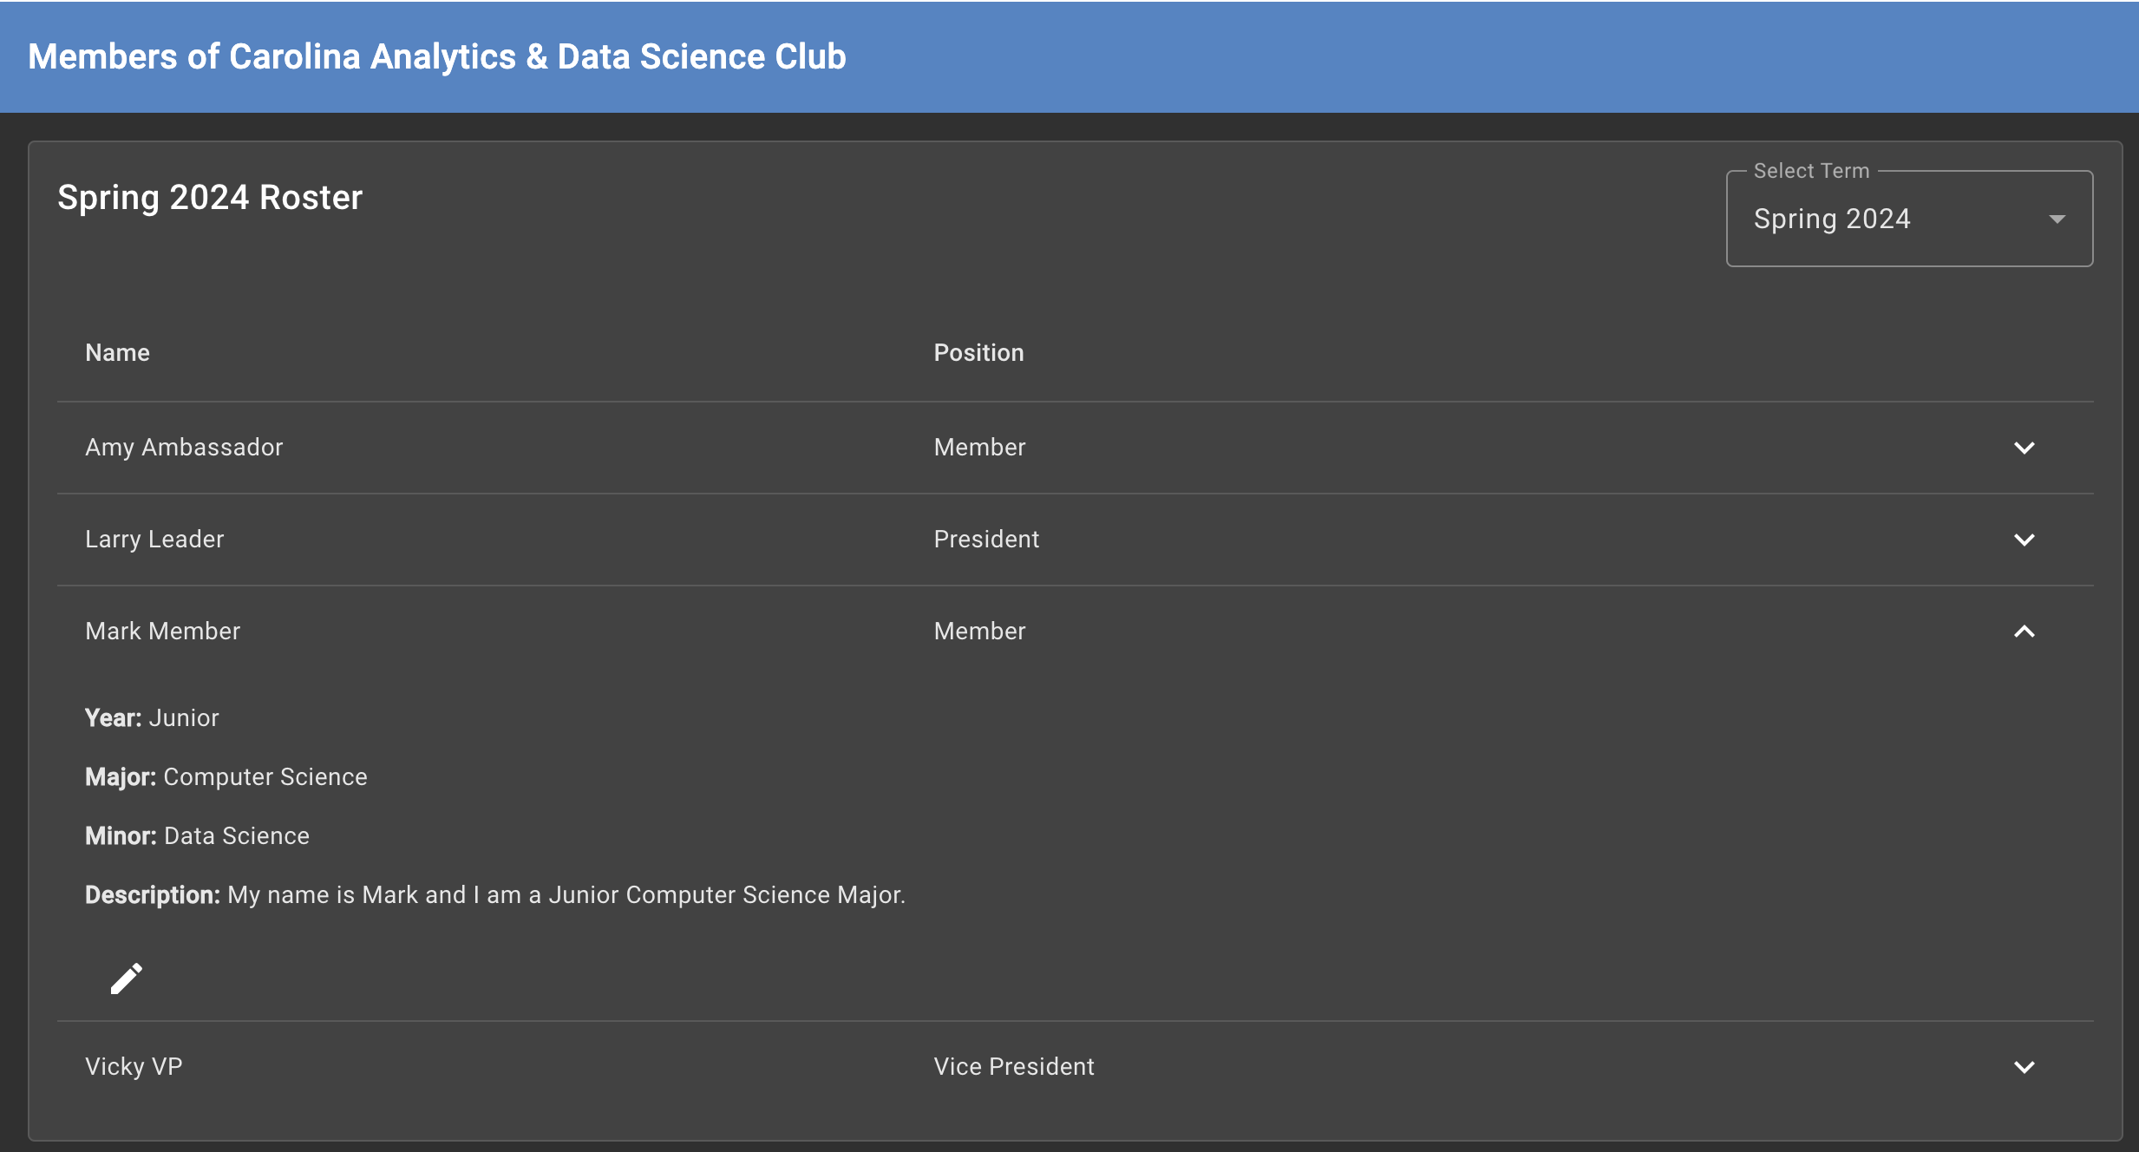The image size is (2139, 1152).
Task: Open the Select Term dropdown
Action: click(x=1909, y=219)
